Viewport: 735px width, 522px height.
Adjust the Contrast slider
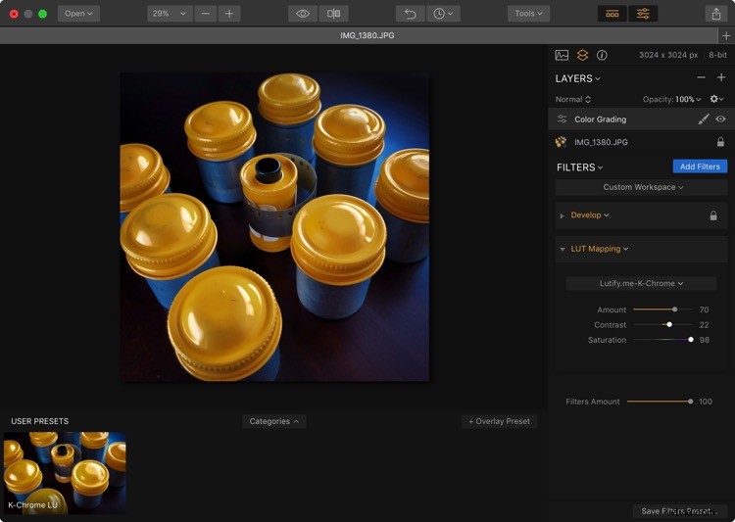[669, 324]
